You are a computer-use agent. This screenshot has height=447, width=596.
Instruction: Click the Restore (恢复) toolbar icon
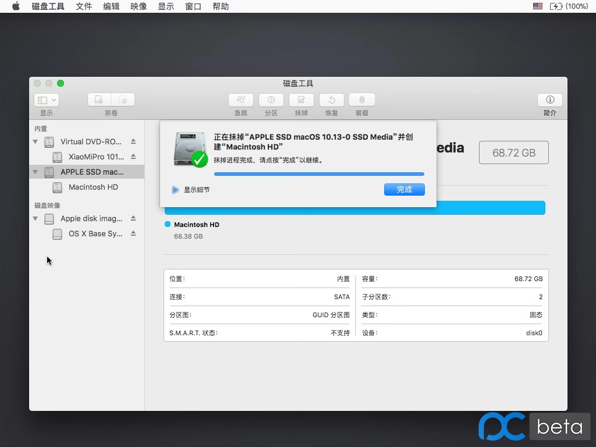click(331, 100)
